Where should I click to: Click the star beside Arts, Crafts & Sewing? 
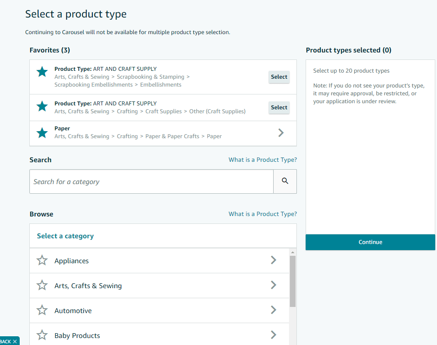(42, 286)
